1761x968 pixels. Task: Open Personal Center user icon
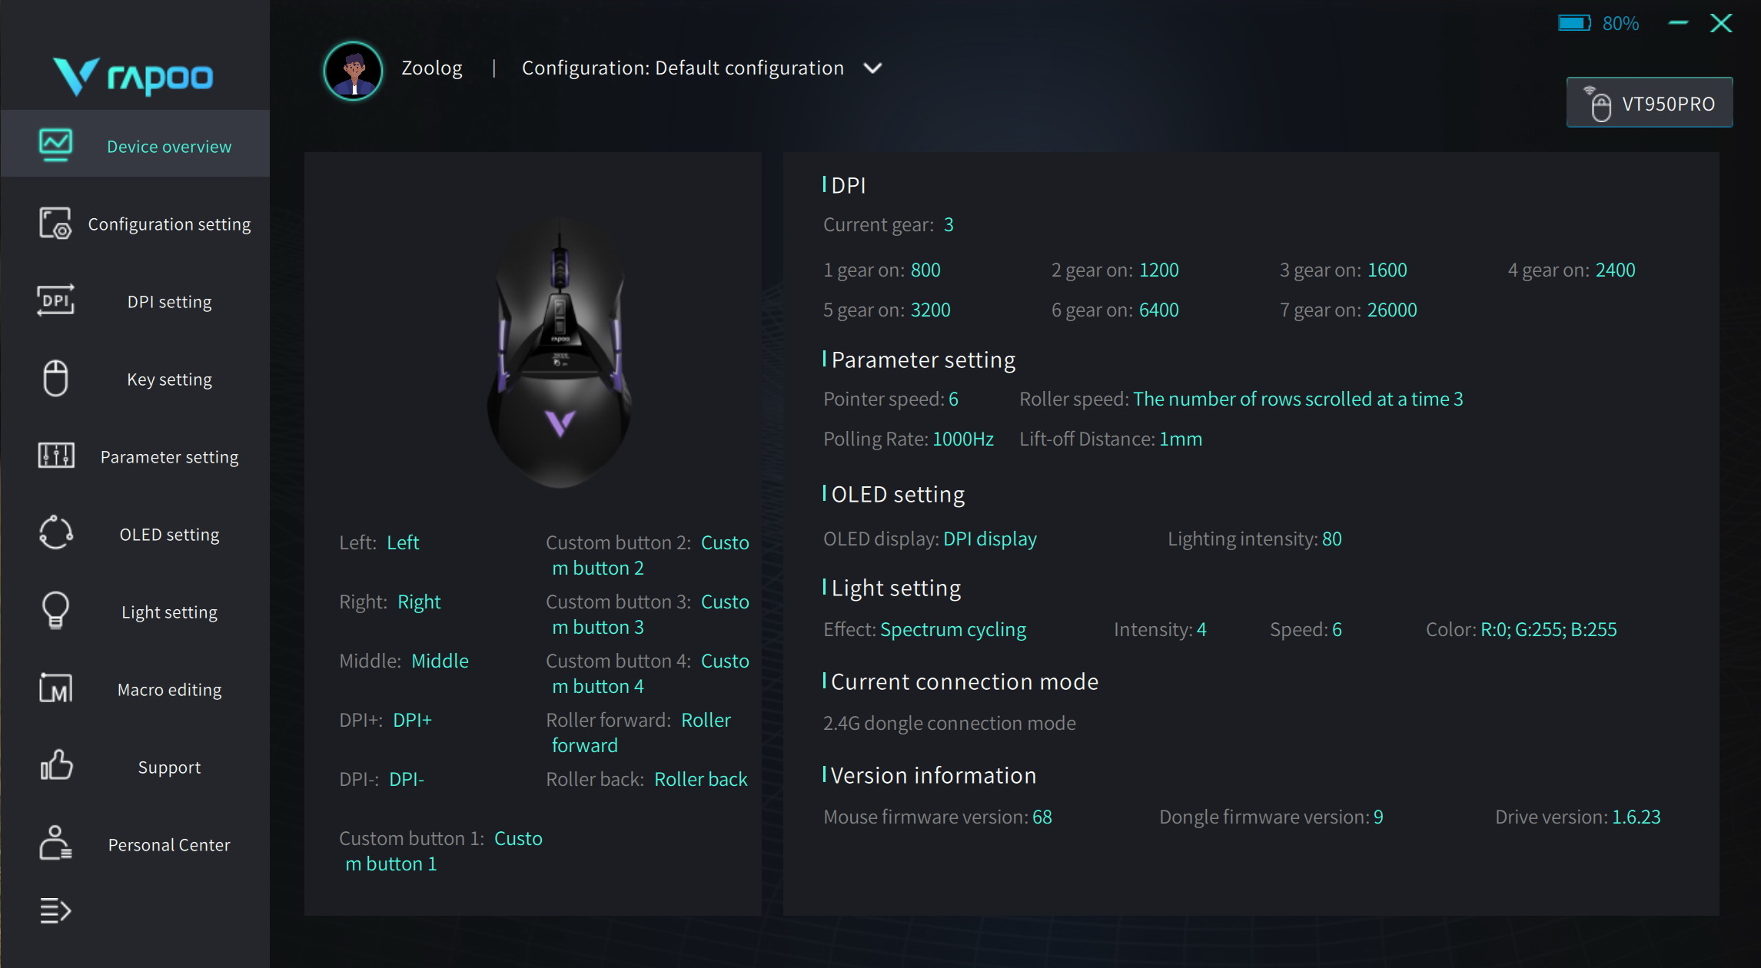55,844
